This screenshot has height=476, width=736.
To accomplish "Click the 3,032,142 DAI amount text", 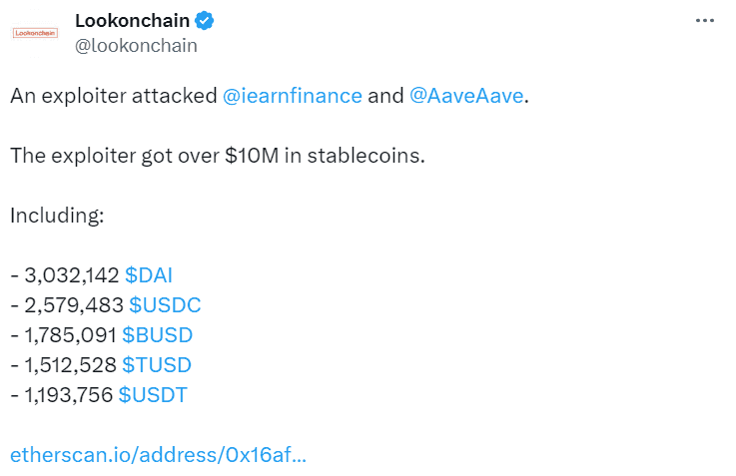I will [72, 275].
